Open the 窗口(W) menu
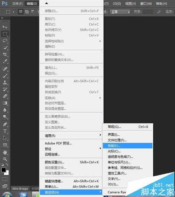175x197 pixels. coord(146,4)
